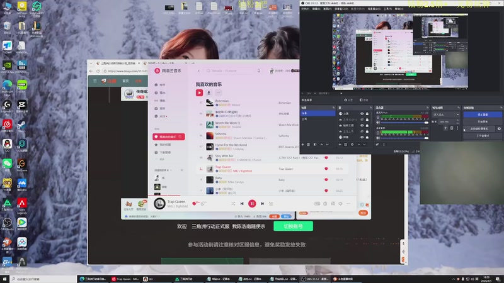Click the NetEase Music search field
504x283 pixels.
coord(229,70)
